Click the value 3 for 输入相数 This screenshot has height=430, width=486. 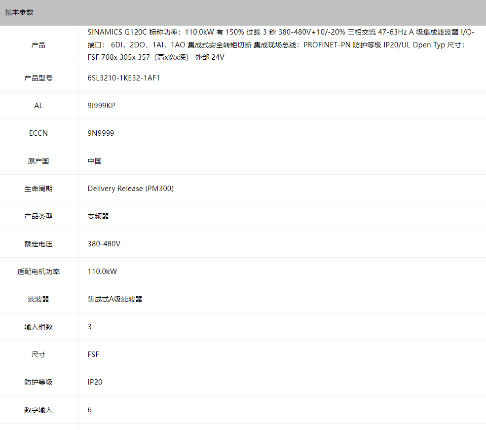point(90,327)
